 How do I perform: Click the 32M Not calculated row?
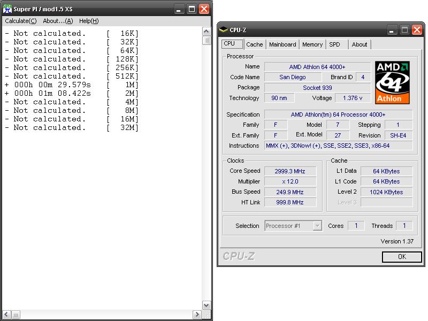point(72,128)
